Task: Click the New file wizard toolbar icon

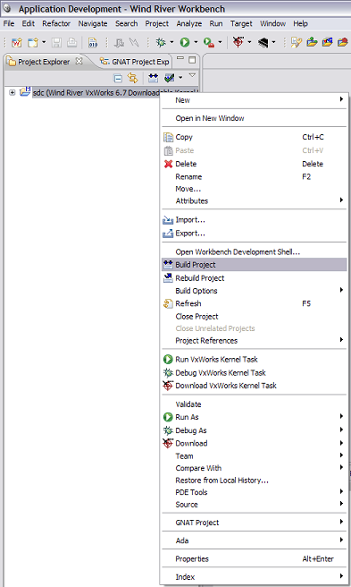Action: (33, 42)
